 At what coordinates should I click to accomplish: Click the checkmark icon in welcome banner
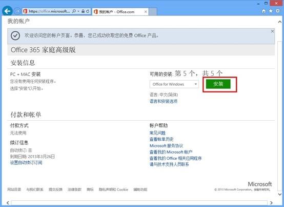point(15,35)
